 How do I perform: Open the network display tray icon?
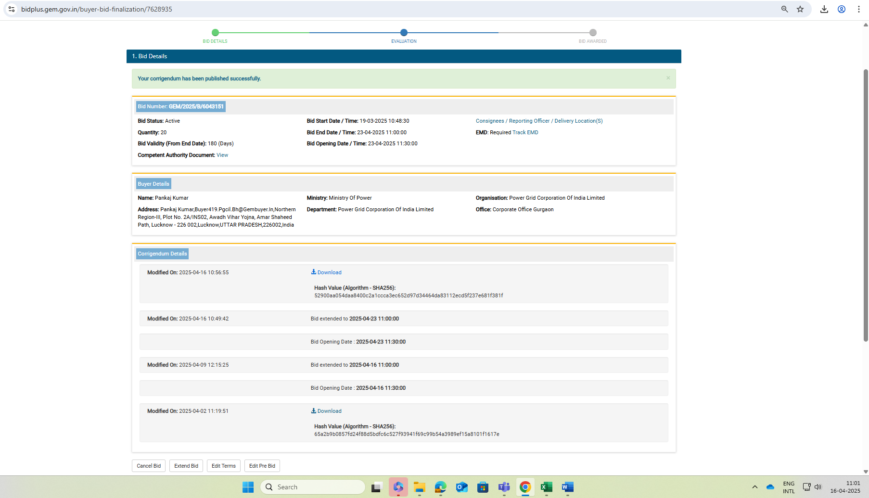pyautogui.click(x=807, y=487)
